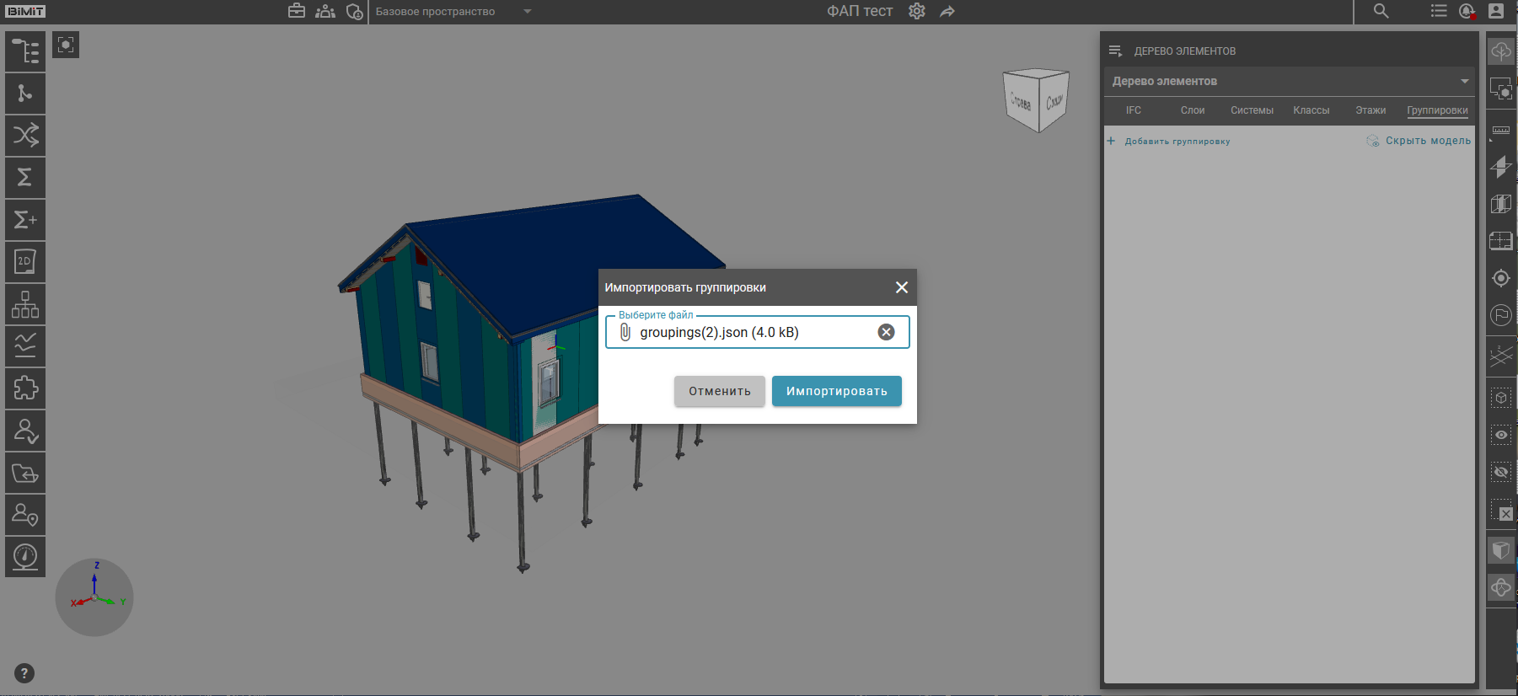Click the Отменить button
This screenshot has width=1518, height=696.
pos(719,391)
